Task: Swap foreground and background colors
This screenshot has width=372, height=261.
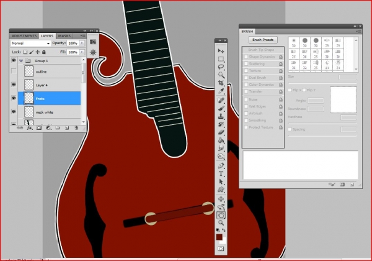Action: click(x=223, y=230)
